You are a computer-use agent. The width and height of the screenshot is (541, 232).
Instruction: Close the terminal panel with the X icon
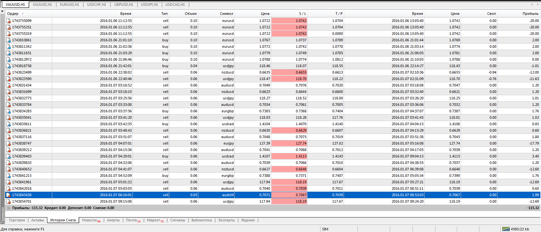click(2, 11)
